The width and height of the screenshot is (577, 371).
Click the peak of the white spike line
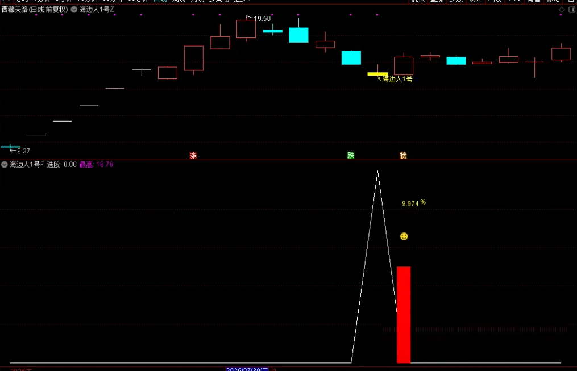pos(377,171)
